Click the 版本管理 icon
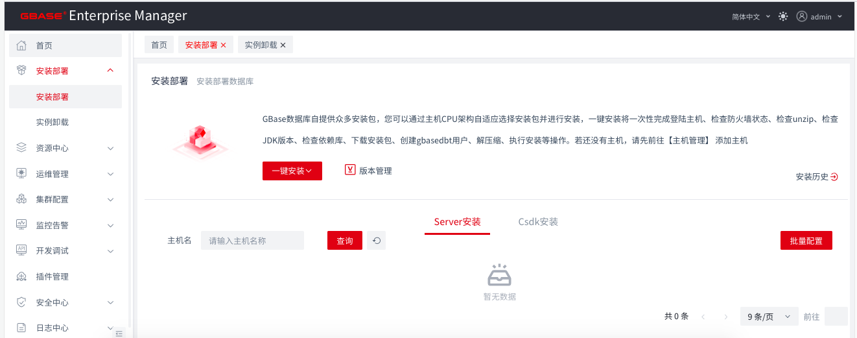 [351, 170]
